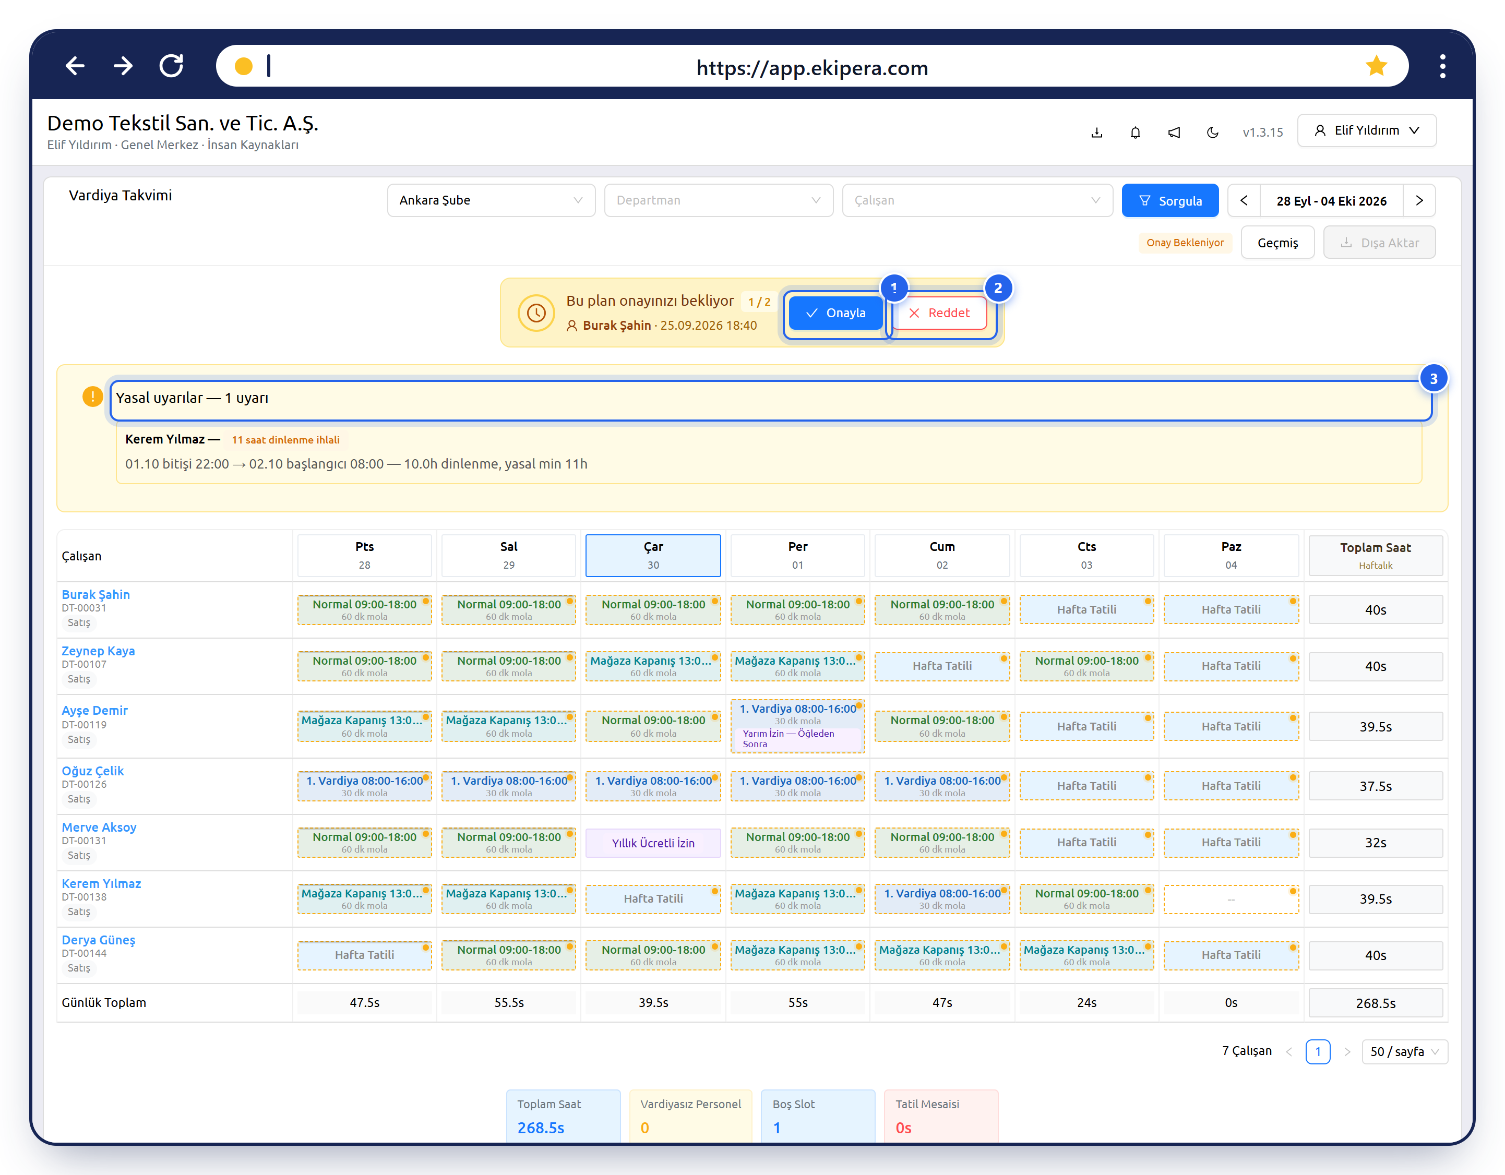The image size is (1505, 1175).
Task: Open browser three-dot menu
Action: [x=1442, y=66]
